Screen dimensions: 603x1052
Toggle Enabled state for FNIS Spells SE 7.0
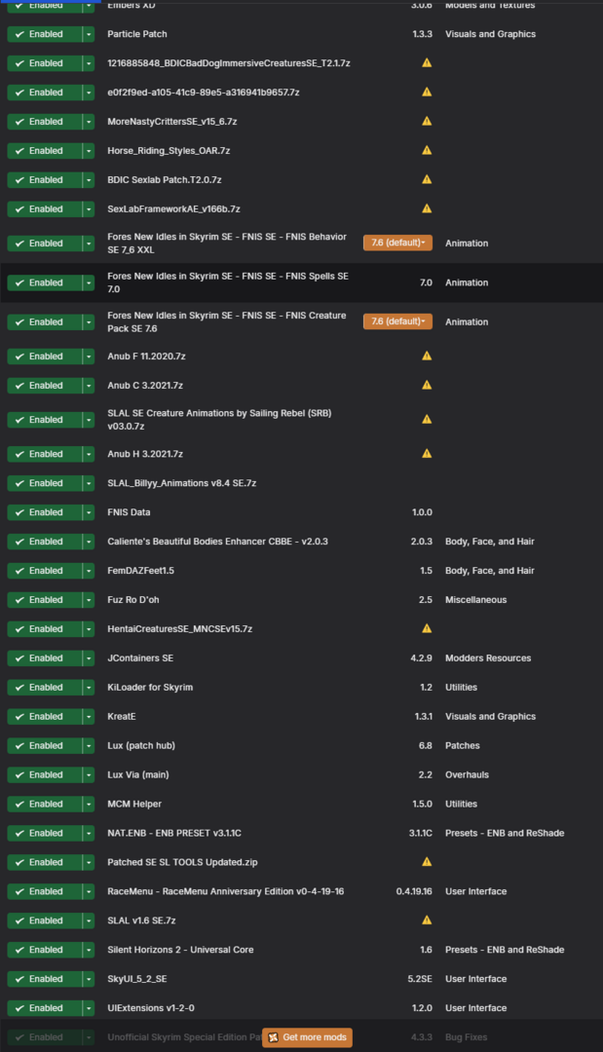tap(44, 283)
